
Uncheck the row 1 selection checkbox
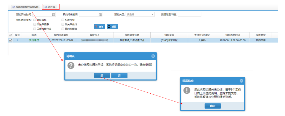point(10,40)
